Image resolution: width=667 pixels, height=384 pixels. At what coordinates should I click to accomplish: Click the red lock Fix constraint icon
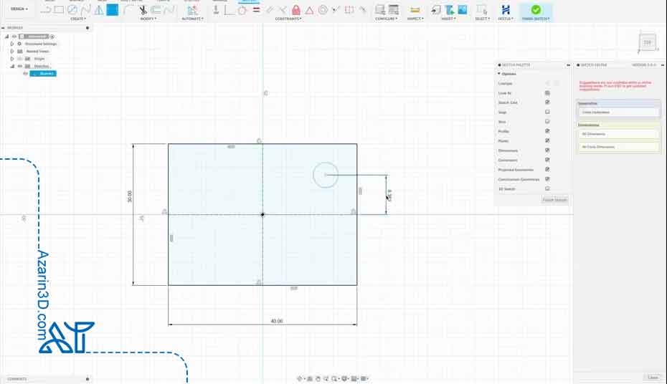coord(296,10)
